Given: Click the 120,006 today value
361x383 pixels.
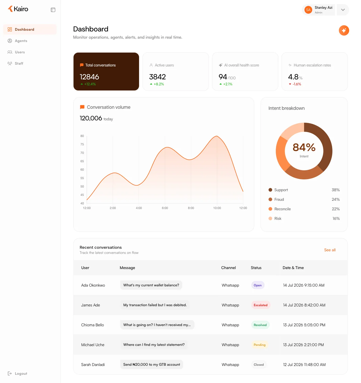Looking at the screenshot, I should point(96,118).
